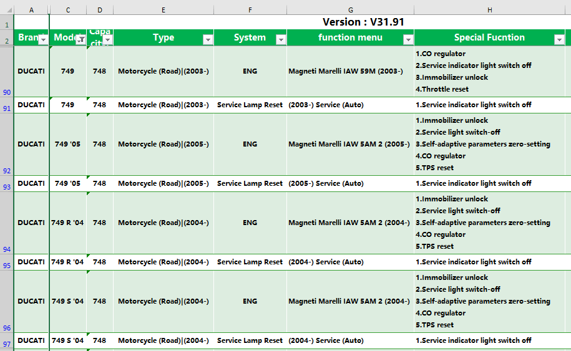Select the 'Special Fucntion' header cell
Screen dimensions: 571x351
[490, 38]
